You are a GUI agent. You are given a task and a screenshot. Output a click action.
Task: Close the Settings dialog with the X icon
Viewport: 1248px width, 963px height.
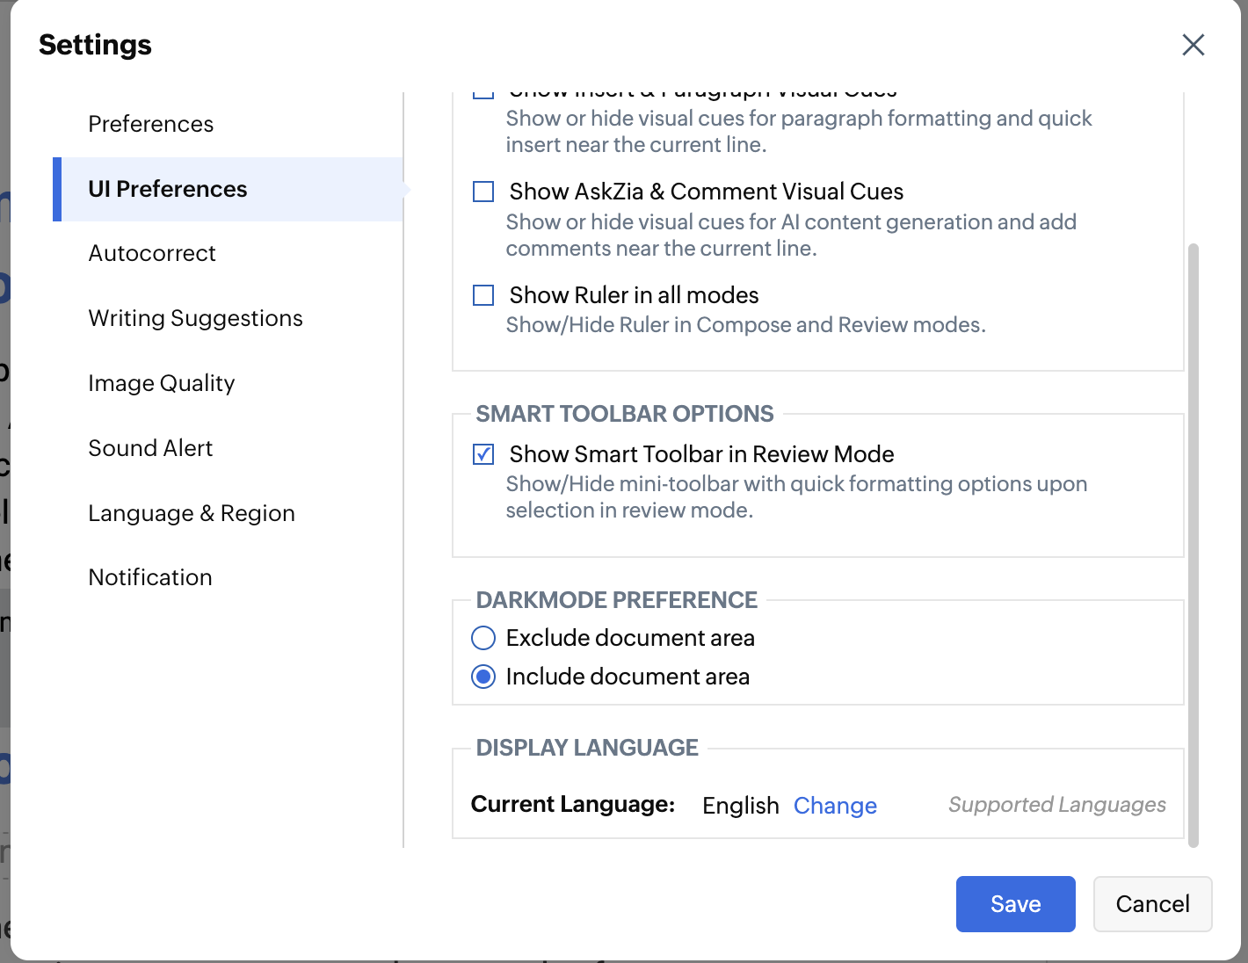click(x=1193, y=45)
